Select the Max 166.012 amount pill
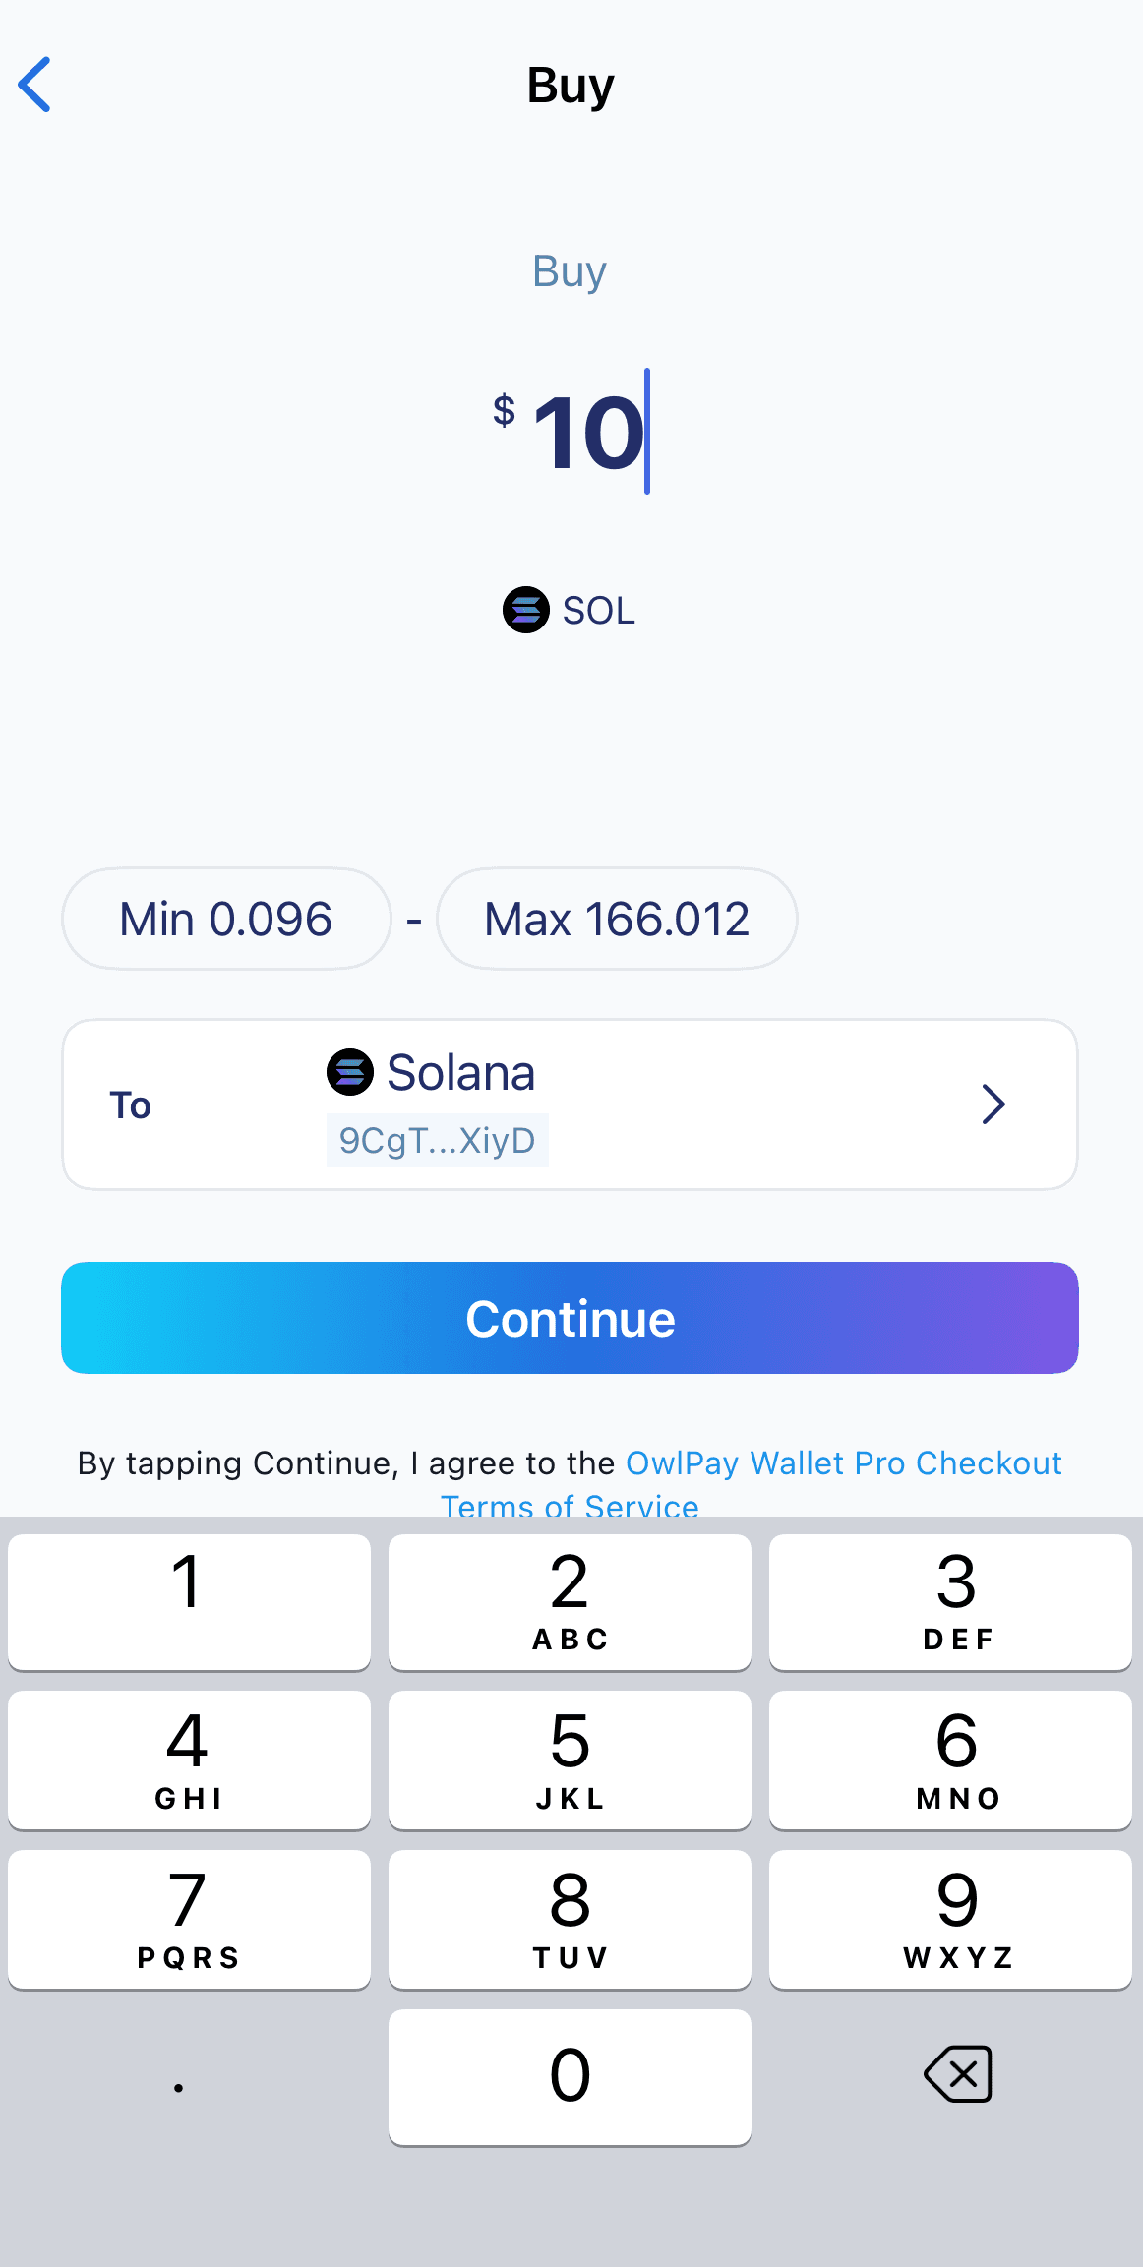Viewport: 1143px width, 2267px height. click(x=617, y=919)
